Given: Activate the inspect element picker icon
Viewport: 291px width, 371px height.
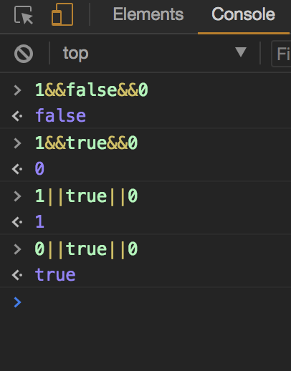Looking at the screenshot, I should (x=24, y=15).
